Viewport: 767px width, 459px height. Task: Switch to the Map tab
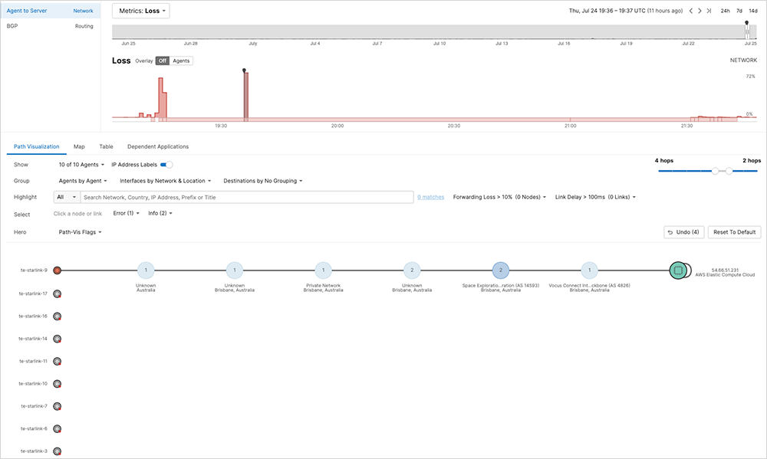click(79, 146)
